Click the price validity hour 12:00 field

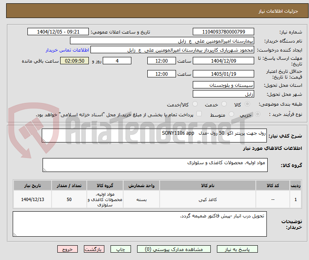point(162,74)
